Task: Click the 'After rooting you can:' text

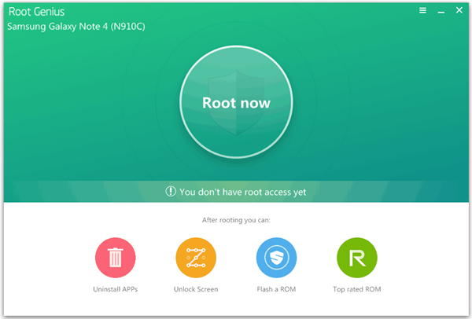Action: (236, 220)
